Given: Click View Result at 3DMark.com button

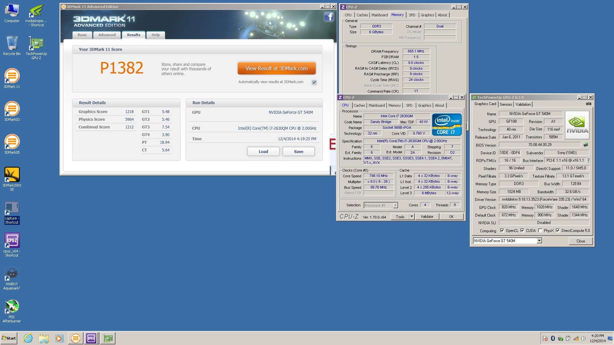Looking at the screenshot, I should point(276,68).
